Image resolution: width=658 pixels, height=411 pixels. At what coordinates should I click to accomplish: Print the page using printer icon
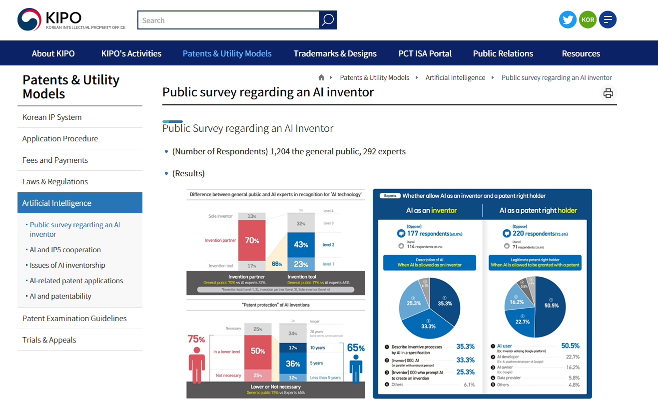[x=608, y=93]
